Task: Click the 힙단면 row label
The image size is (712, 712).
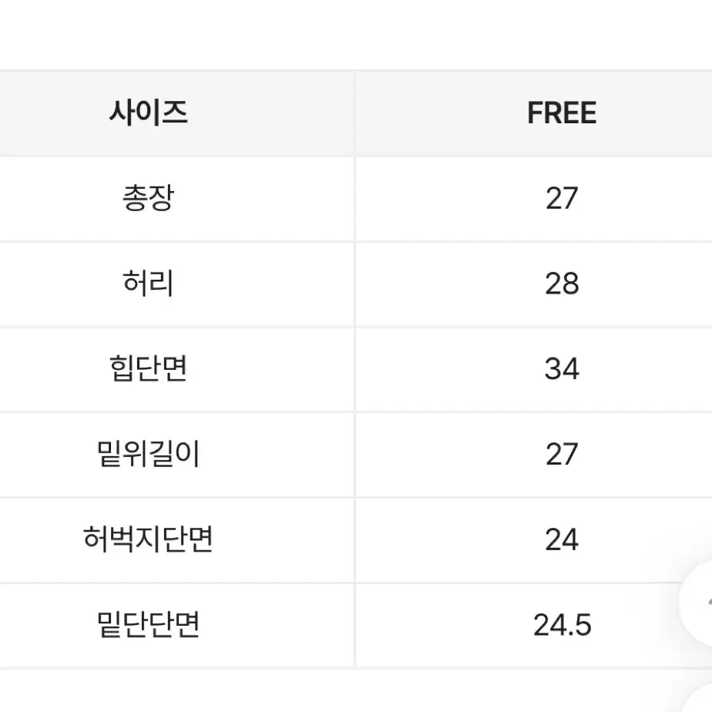Action: [x=149, y=368]
